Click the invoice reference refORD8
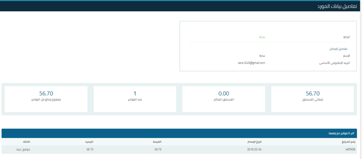 click(350, 149)
